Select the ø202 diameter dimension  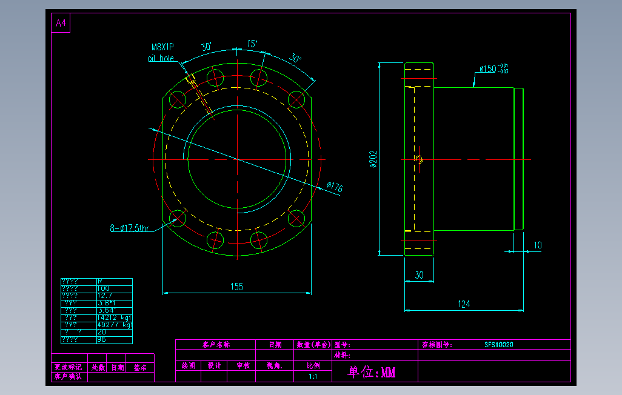tap(373, 159)
